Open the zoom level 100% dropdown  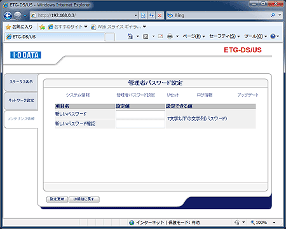[x=274, y=223]
